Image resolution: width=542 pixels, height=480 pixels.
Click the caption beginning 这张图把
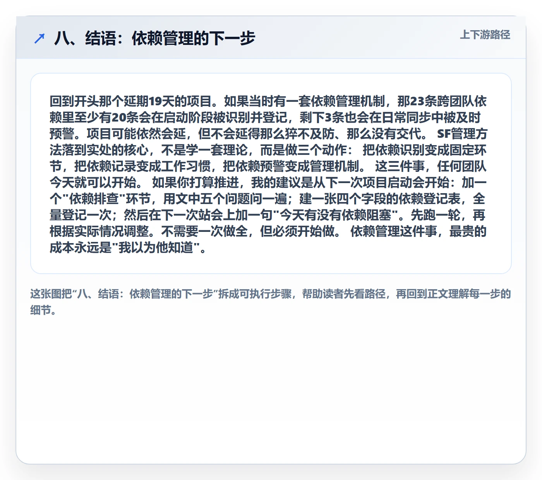click(x=271, y=302)
